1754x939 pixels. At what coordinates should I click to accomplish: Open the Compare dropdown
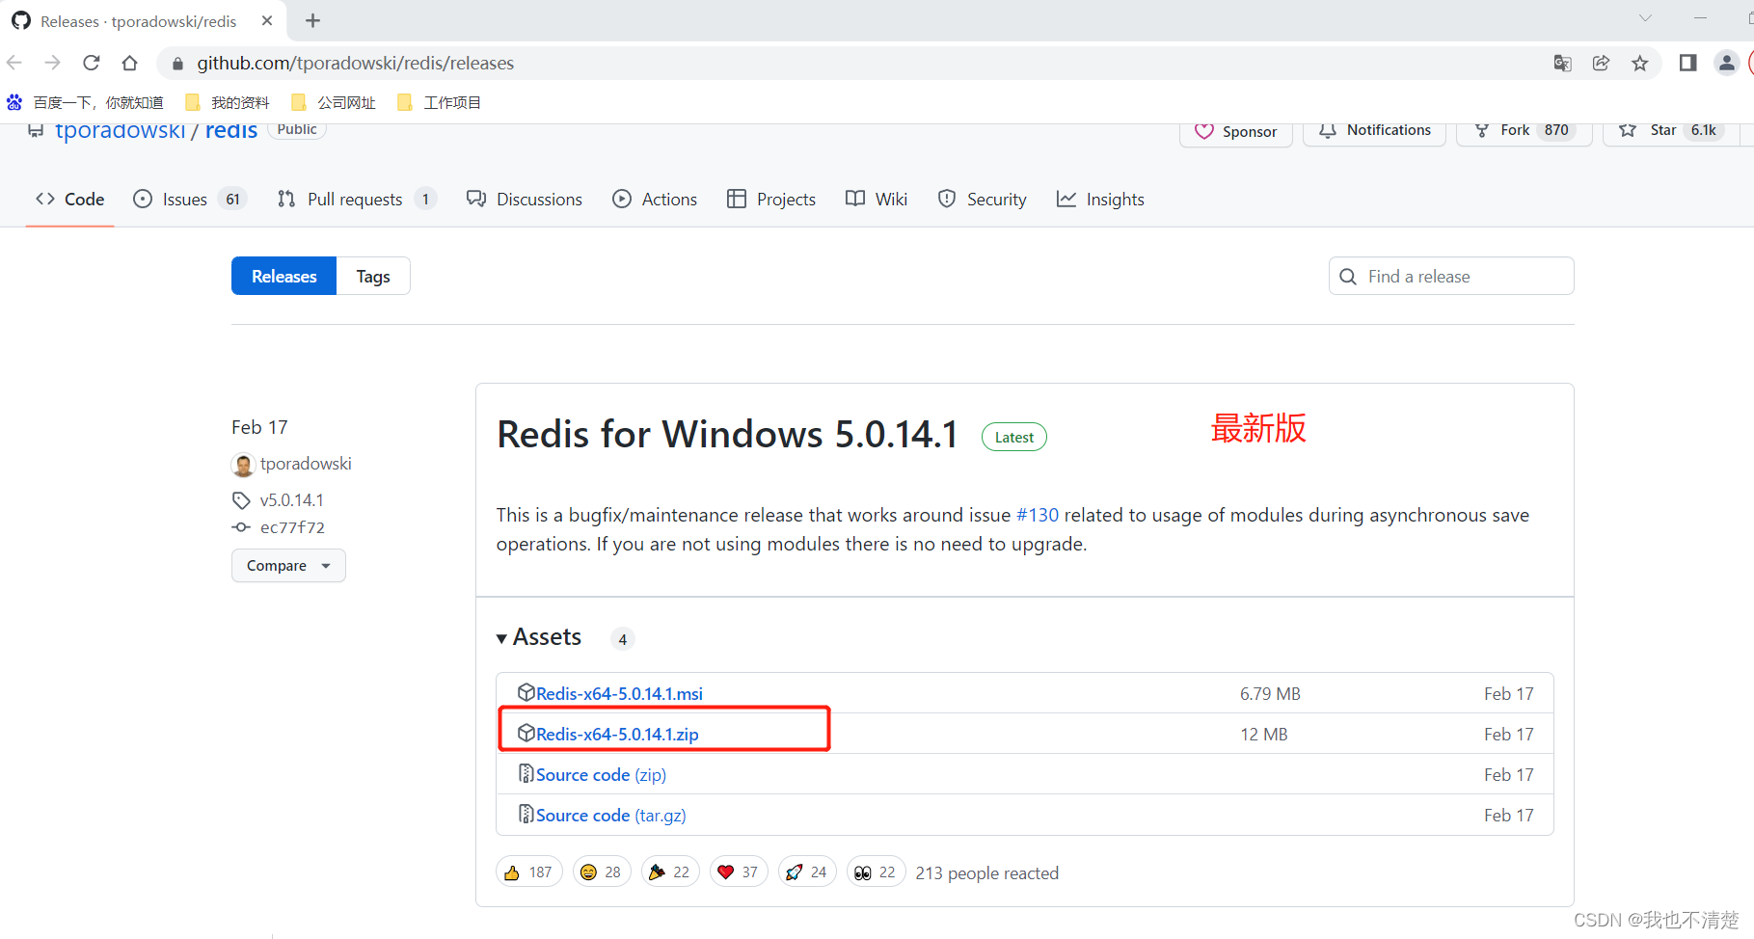[288, 565]
